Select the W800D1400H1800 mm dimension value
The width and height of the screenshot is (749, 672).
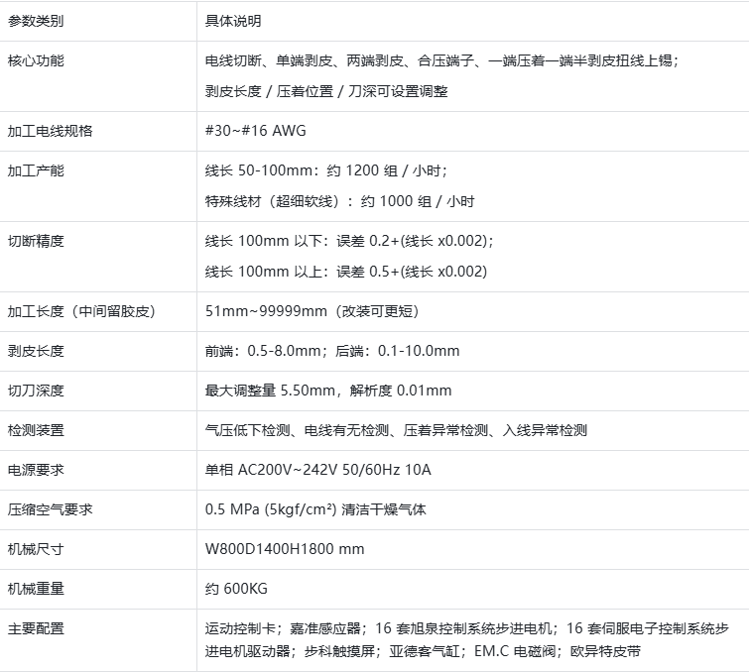(285, 549)
